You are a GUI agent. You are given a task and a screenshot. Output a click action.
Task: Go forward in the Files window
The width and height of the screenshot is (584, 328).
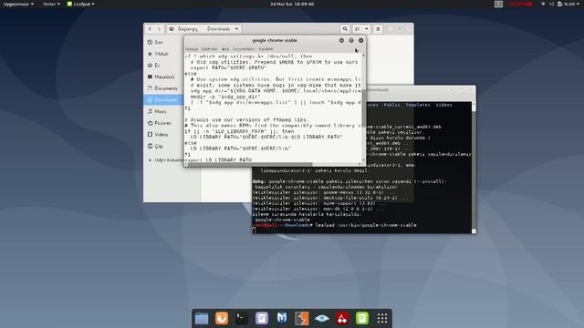159,28
